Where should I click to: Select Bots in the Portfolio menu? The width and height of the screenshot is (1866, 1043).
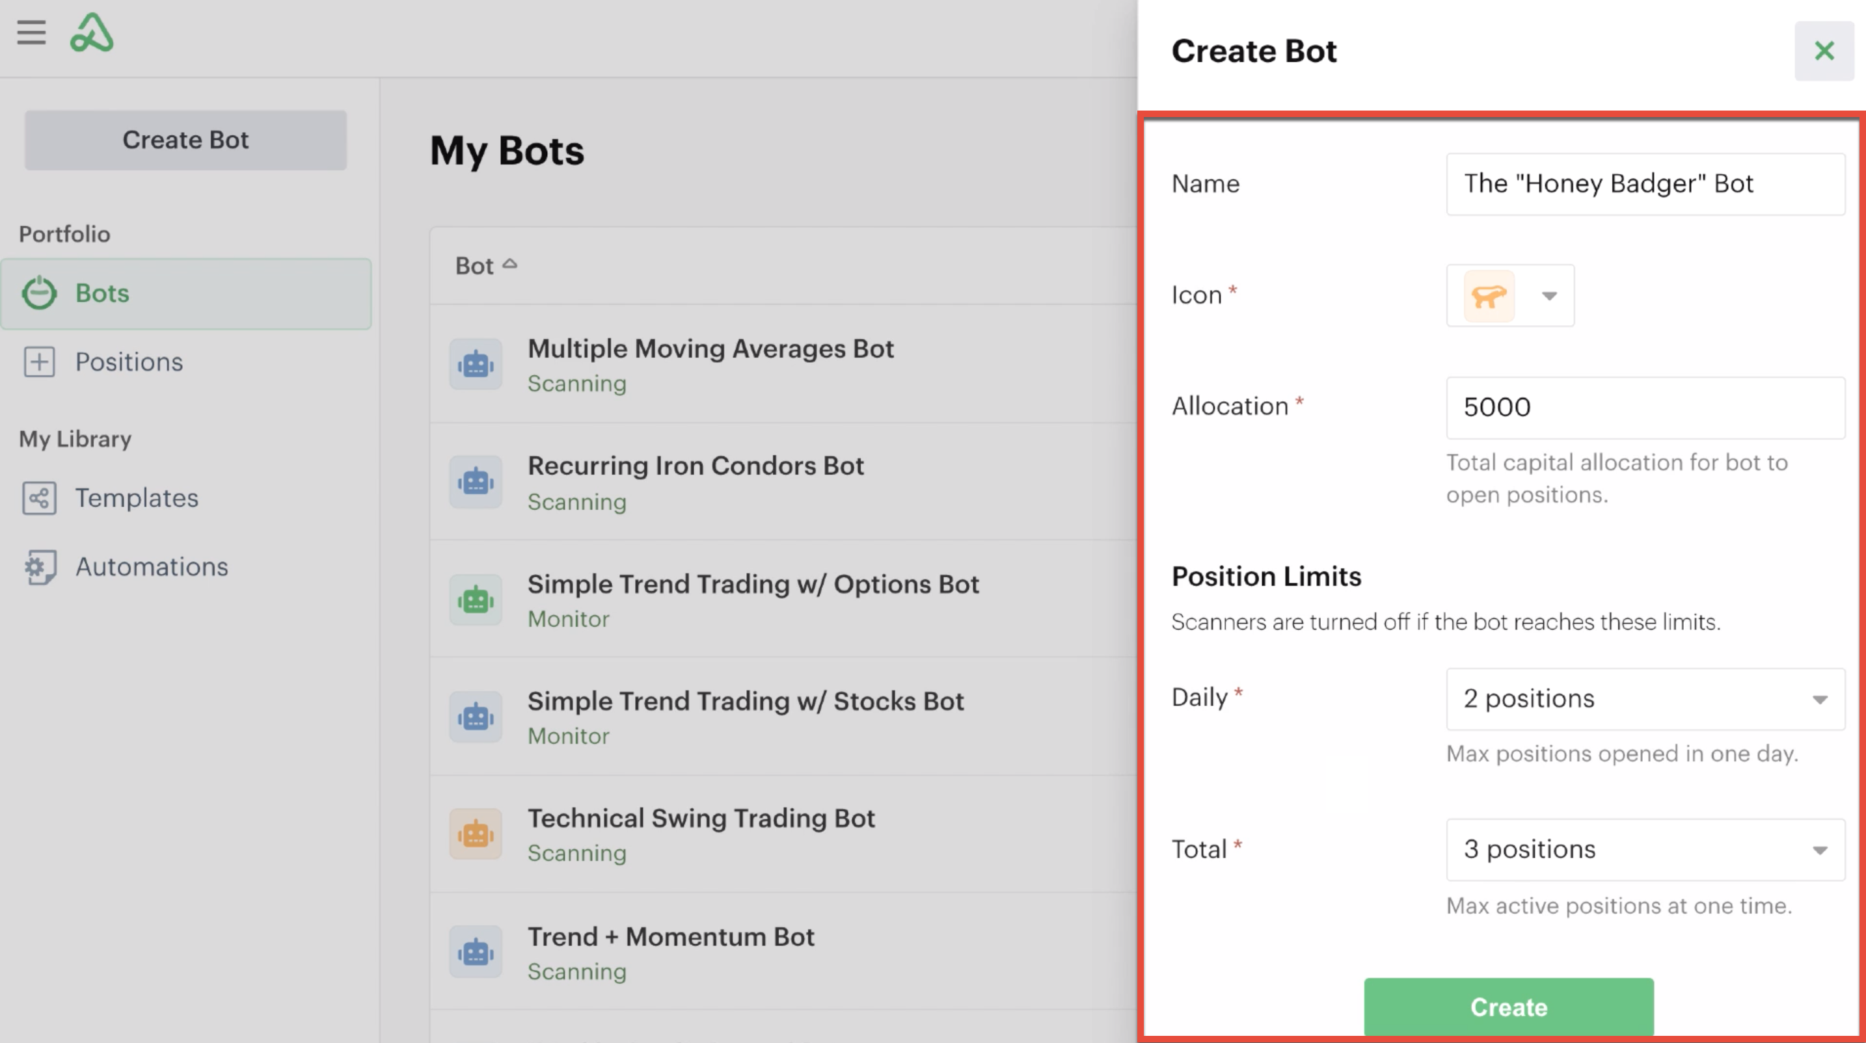[186, 294]
